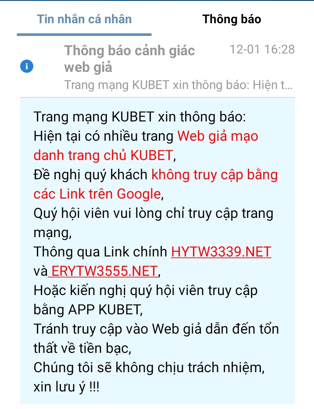Screen dimensions: 314x409
Task: Click the 12-01 16:28 timestamp
Action: [262, 49]
